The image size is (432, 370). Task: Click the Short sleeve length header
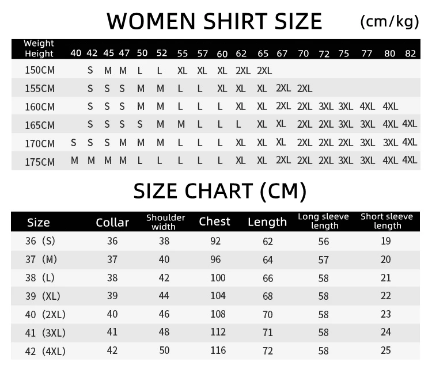tap(387, 221)
